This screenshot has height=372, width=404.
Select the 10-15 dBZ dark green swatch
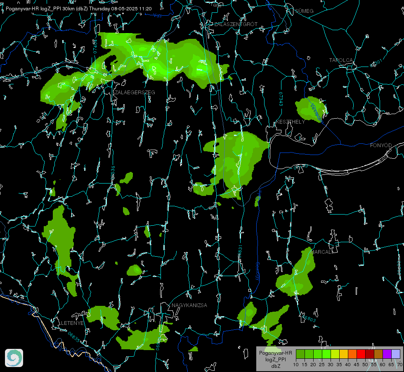[300, 354]
